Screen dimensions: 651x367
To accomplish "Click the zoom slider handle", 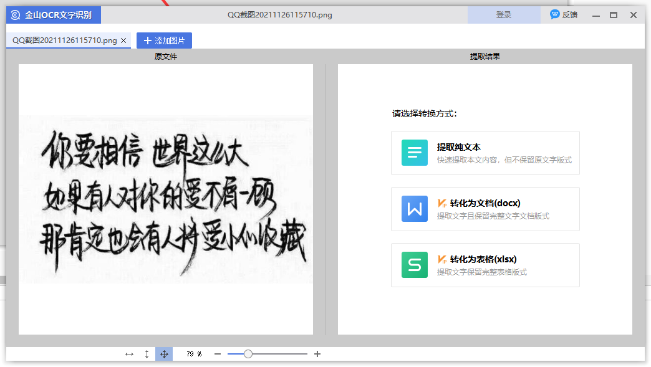I will (248, 354).
